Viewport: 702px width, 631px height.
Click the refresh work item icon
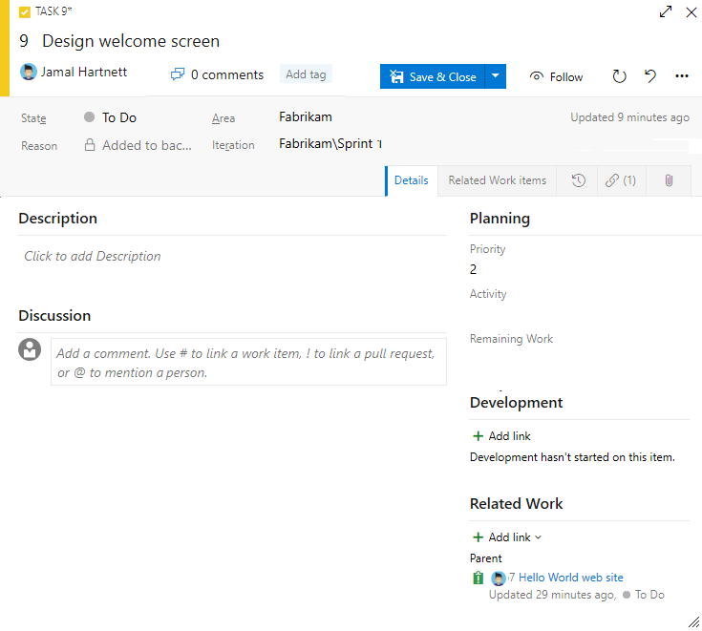619,76
